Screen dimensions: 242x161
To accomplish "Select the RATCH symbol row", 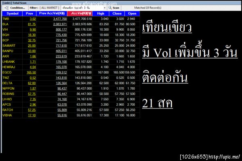I will (71, 110).
